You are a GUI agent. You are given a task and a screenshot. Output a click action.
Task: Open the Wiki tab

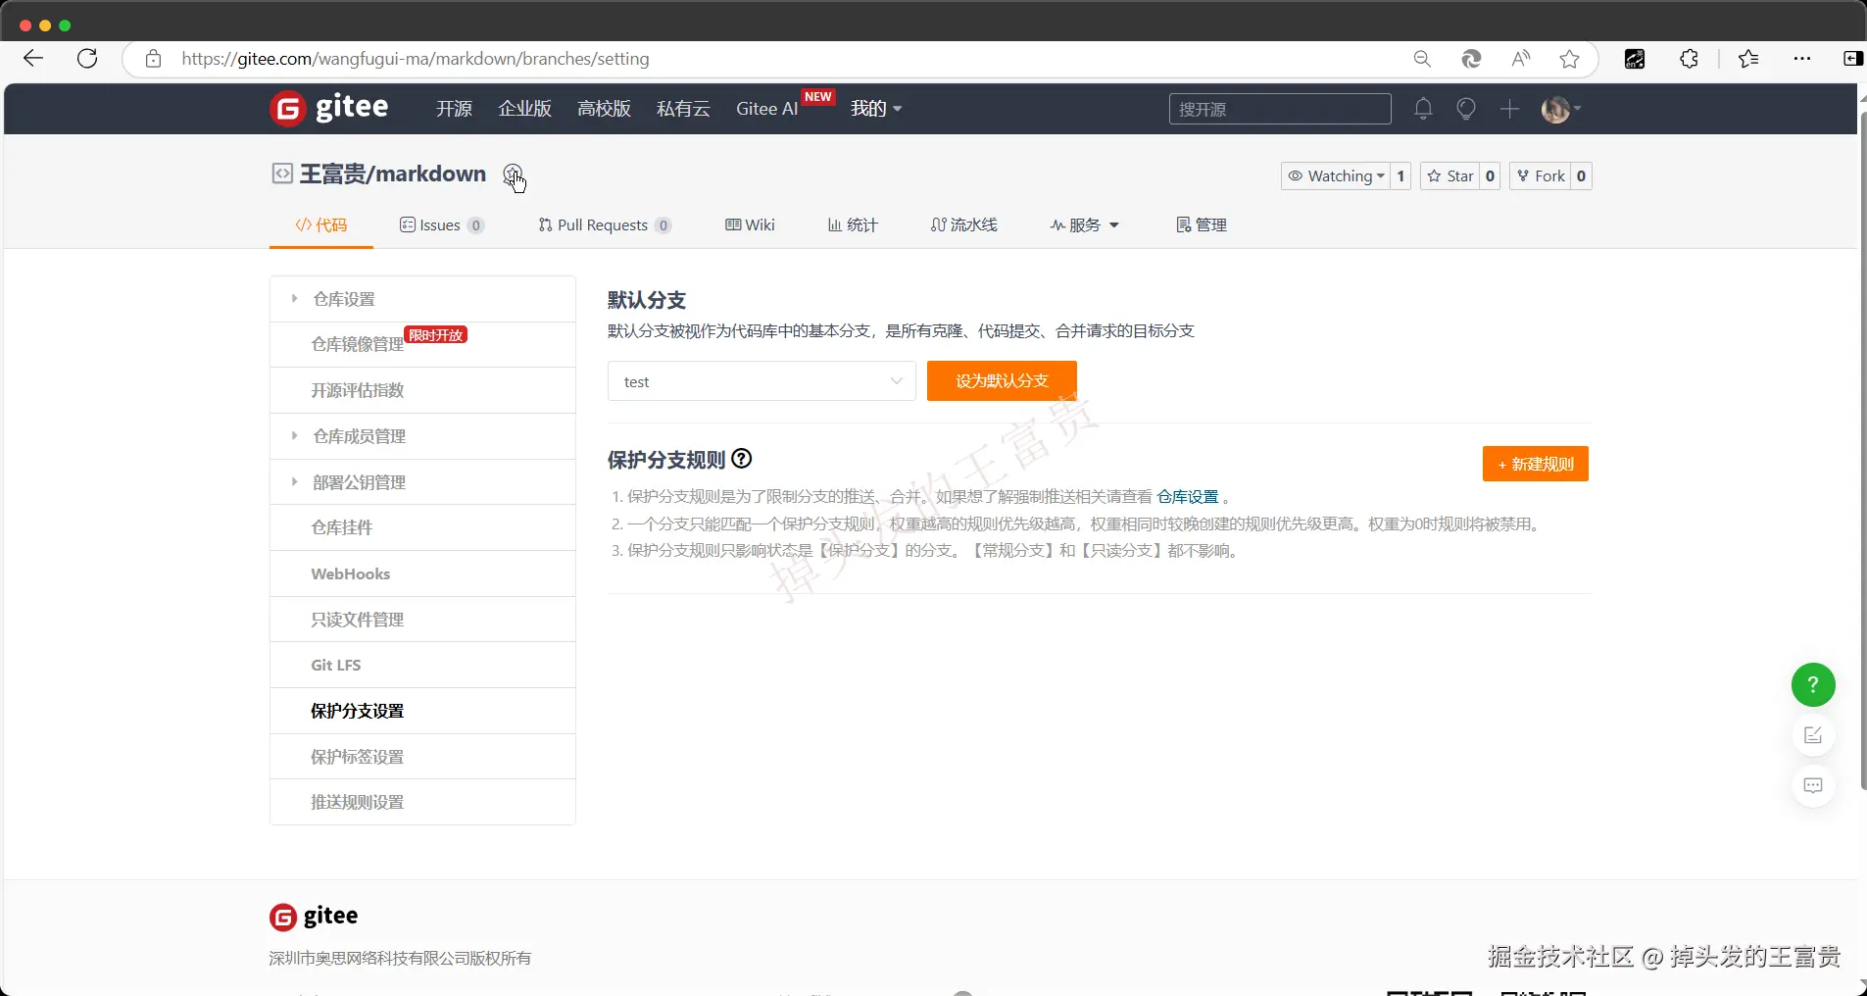click(750, 225)
